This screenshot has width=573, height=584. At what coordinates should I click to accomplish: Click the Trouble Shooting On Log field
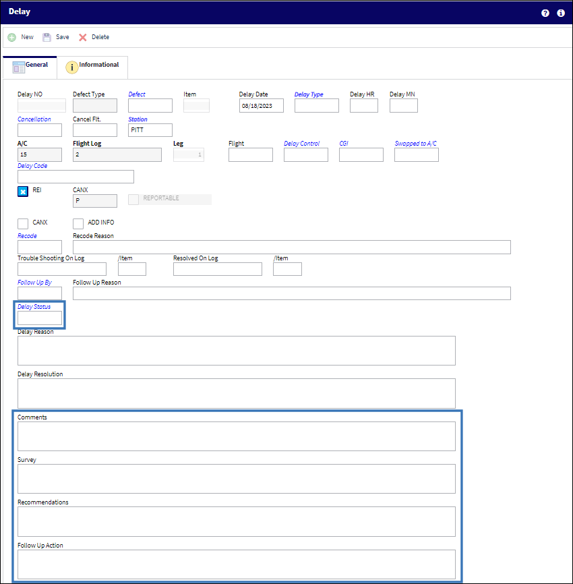(x=62, y=269)
